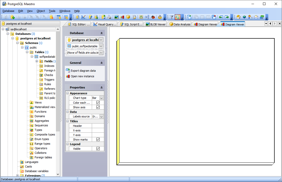Uncheck the Legend Visible checkbox
The image size is (282, 182).
98,148
